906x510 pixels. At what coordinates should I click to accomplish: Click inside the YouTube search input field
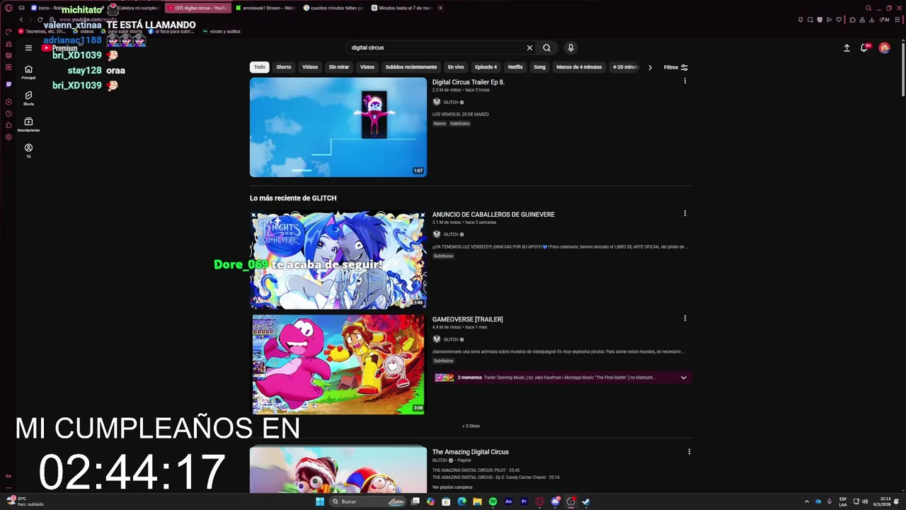coord(435,47)
